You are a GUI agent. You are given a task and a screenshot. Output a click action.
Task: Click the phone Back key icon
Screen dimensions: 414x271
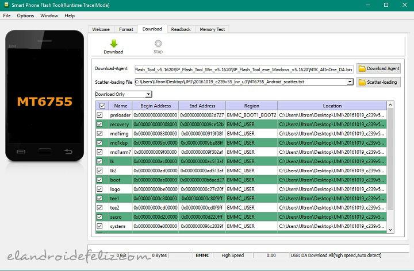tap(68, 152)
